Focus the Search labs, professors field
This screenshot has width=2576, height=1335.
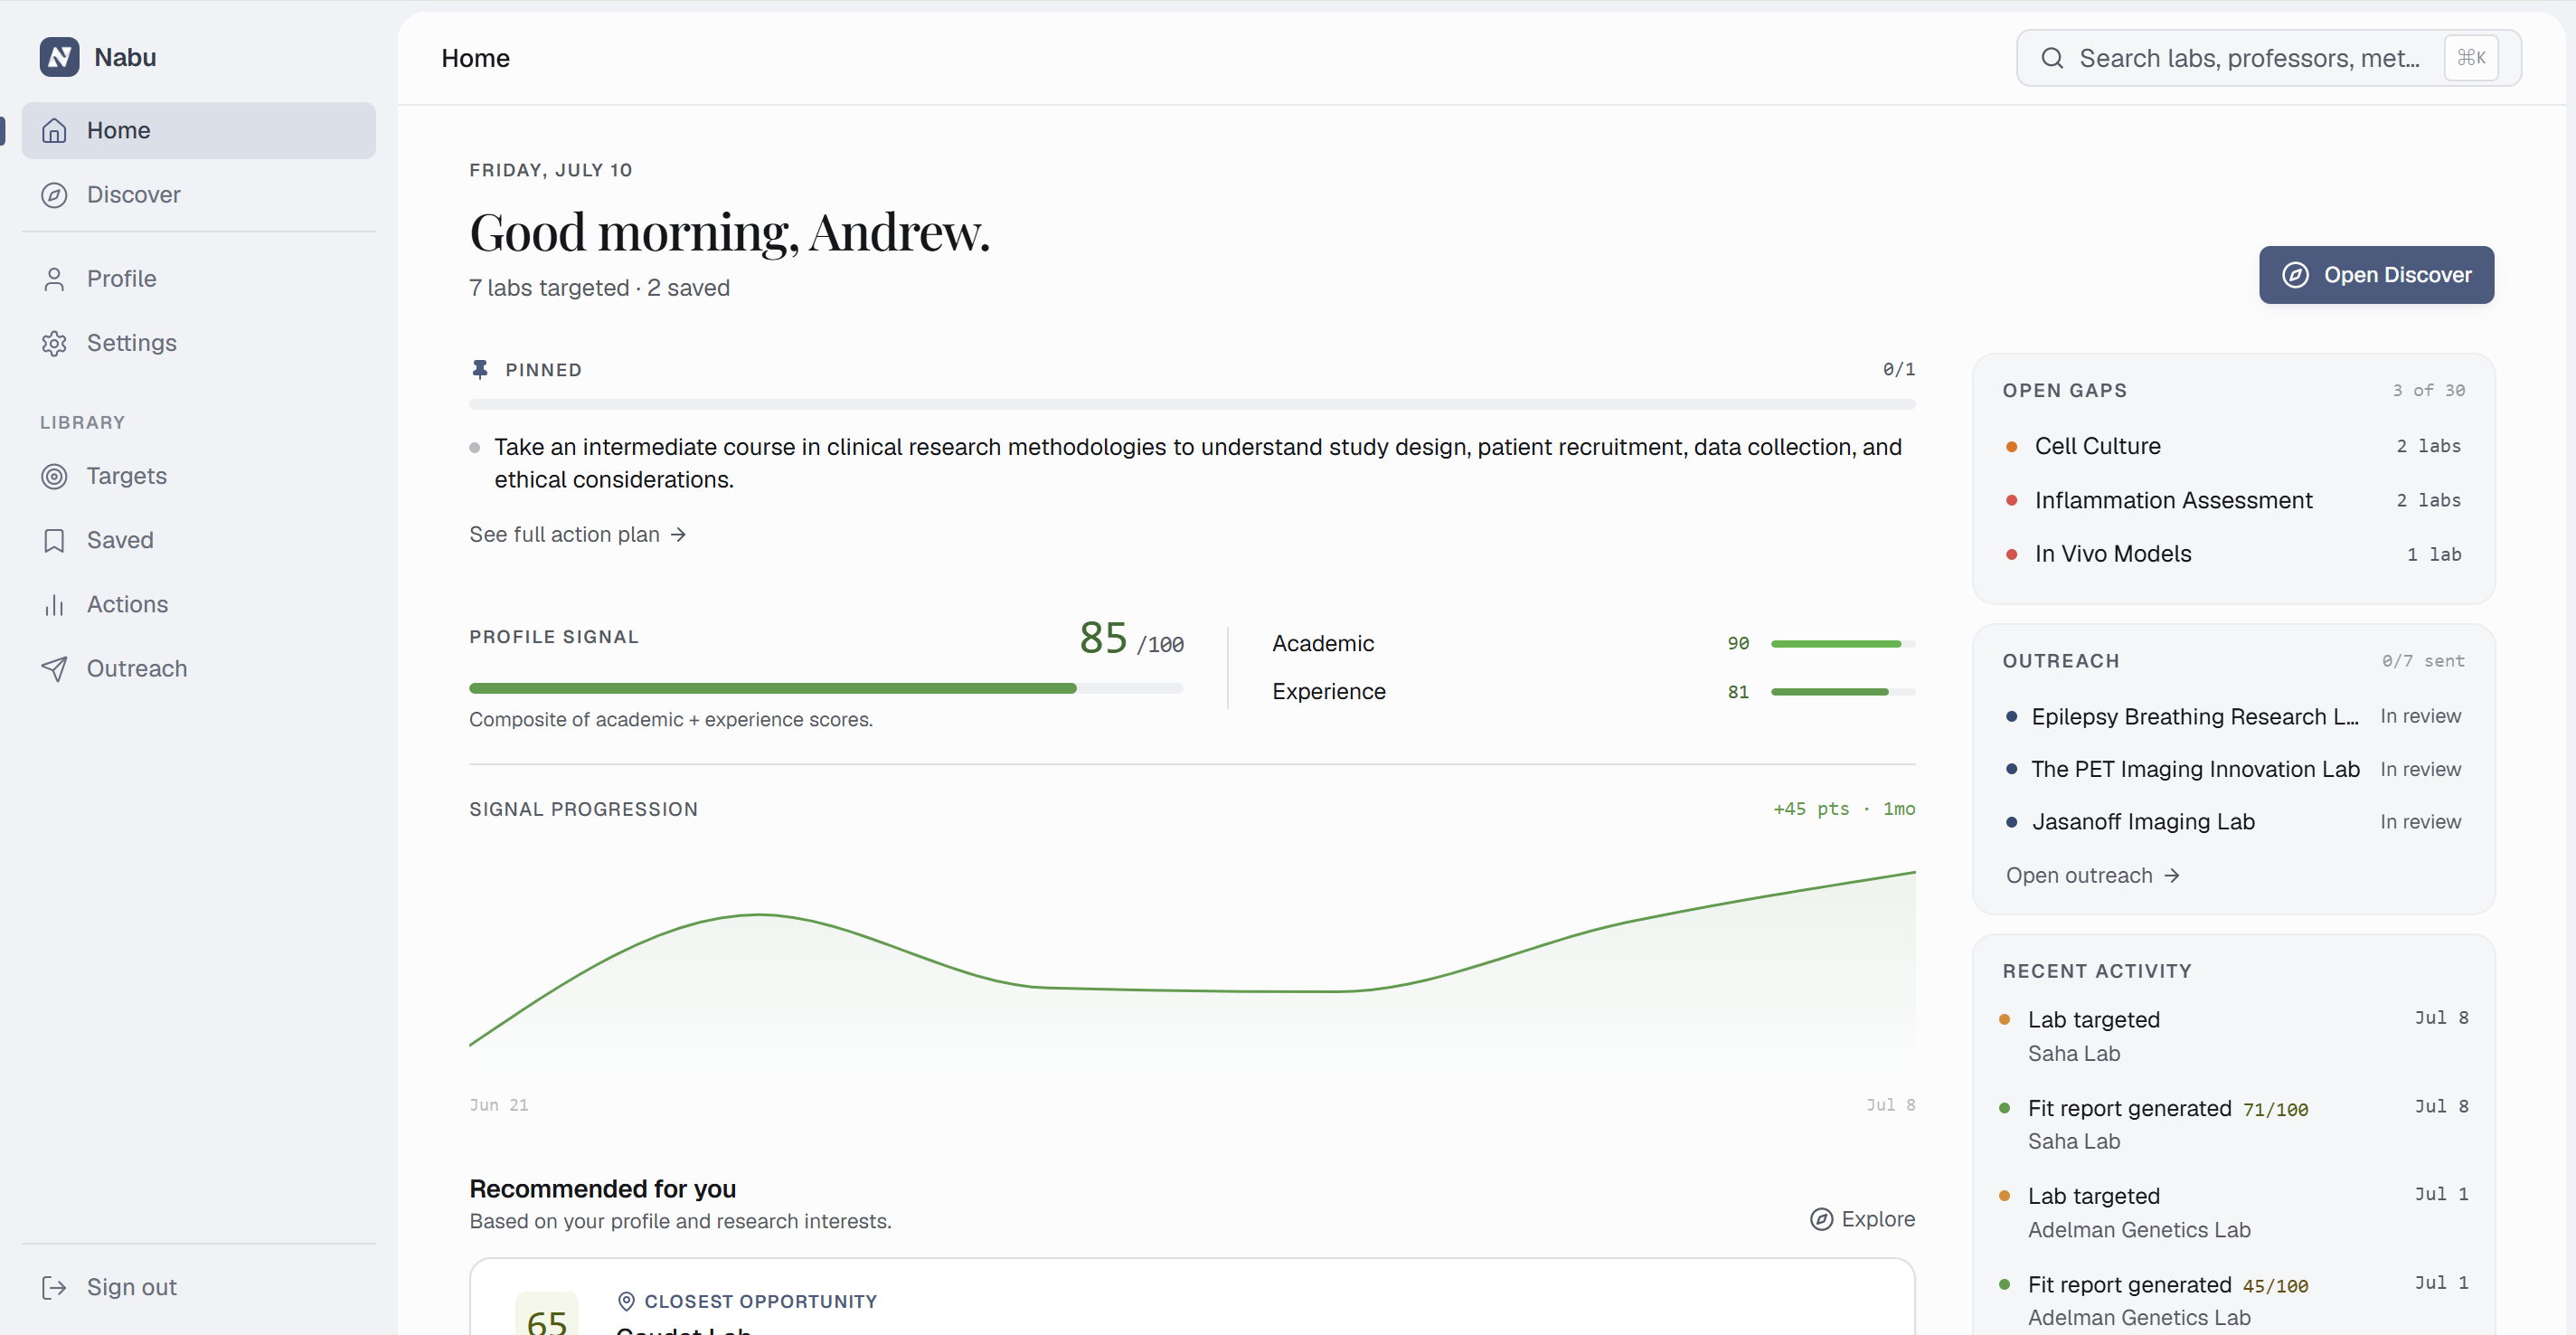coord(2268,58)
